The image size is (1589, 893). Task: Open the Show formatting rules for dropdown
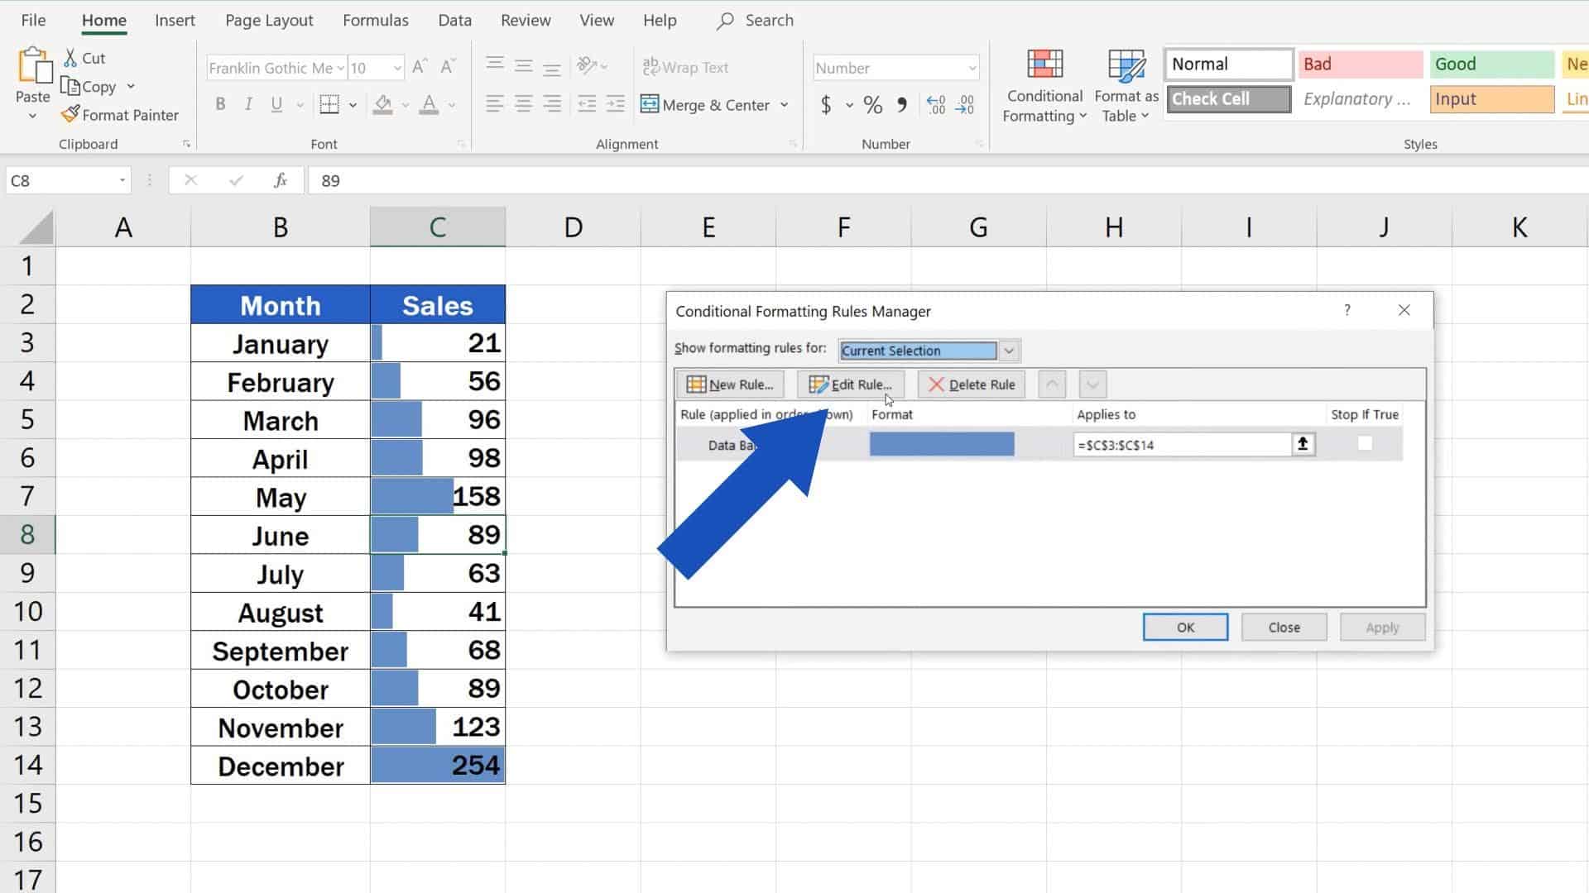[x=1009, y=351]
